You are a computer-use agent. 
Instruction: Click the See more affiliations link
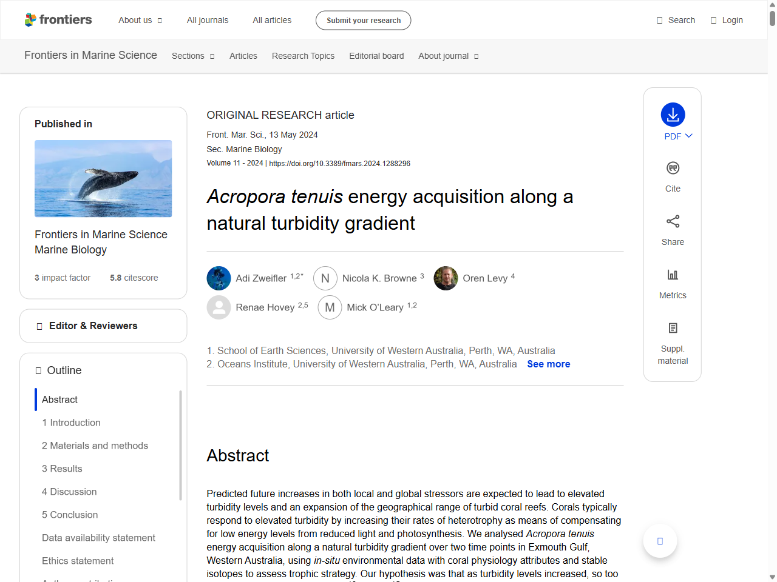(548, 364)
